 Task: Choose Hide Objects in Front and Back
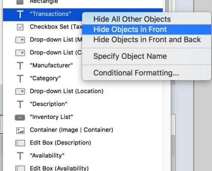[146, 40]
